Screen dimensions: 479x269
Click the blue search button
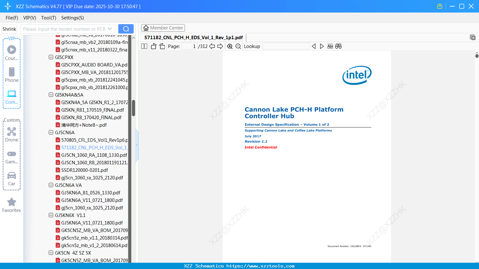126,29
